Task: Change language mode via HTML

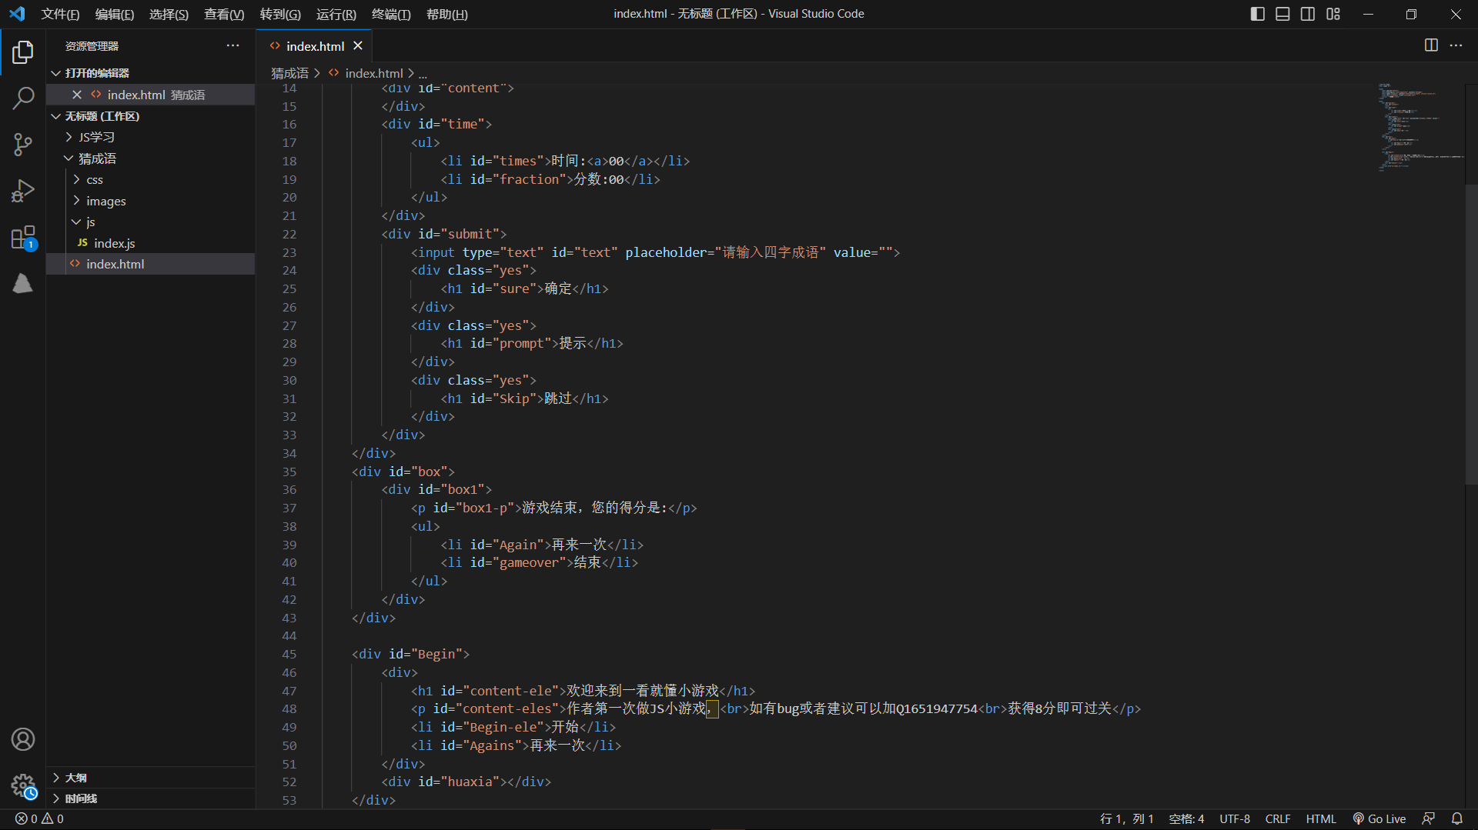Action: tap(1321, 818)
